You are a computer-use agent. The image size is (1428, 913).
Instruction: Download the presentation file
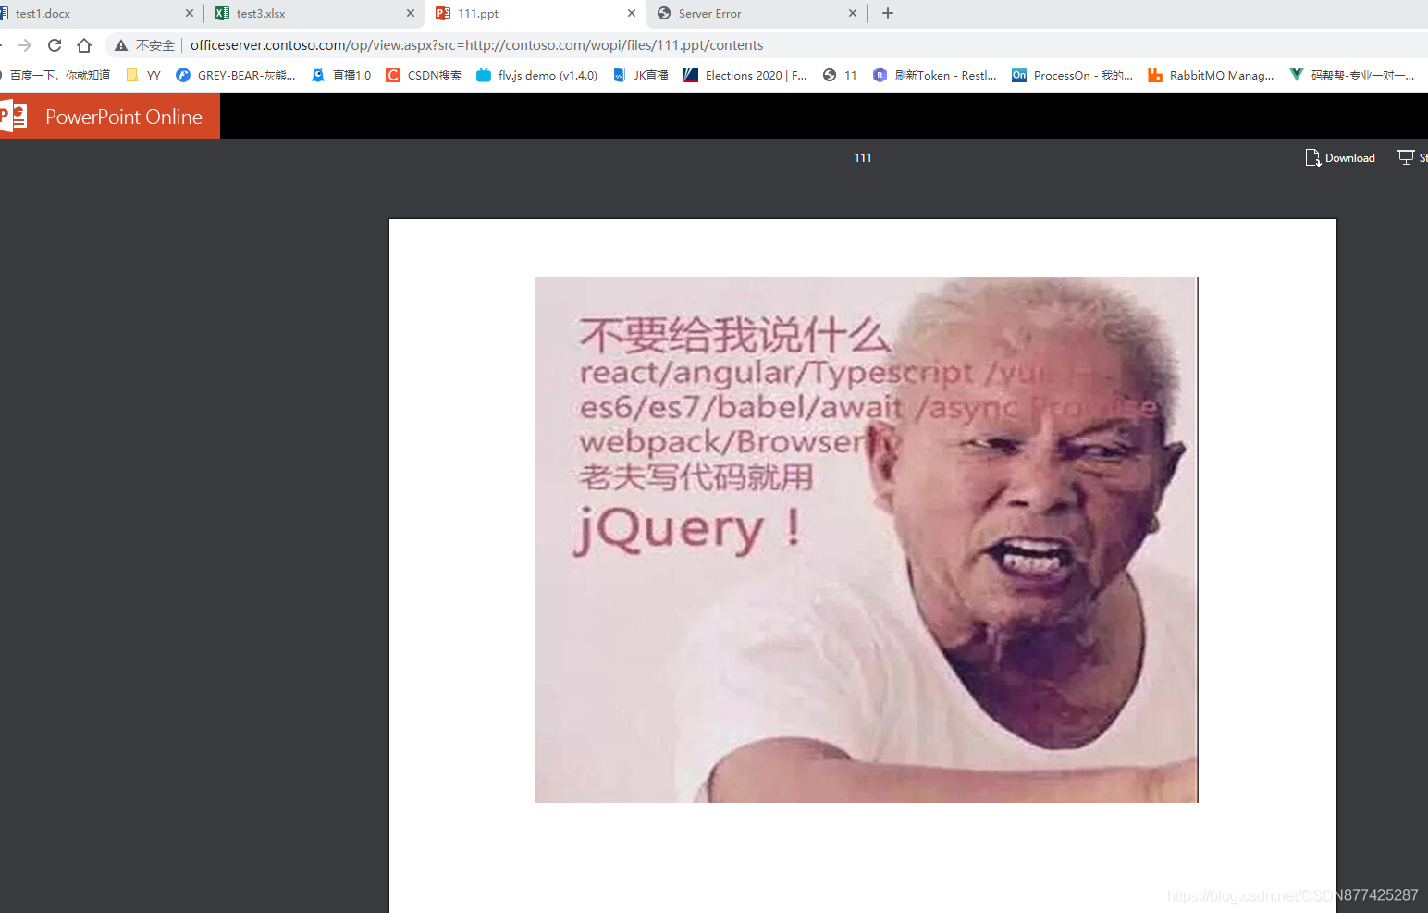point(1339,158)
